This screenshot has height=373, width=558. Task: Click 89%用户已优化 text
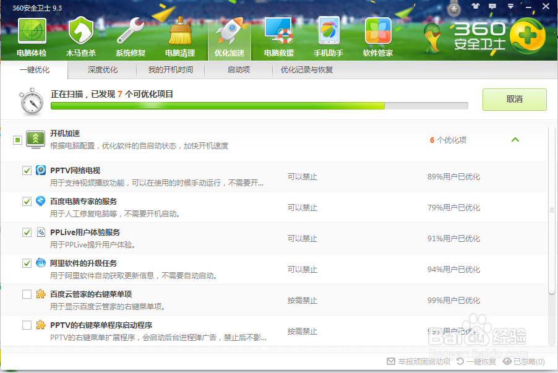coord(453,177)
